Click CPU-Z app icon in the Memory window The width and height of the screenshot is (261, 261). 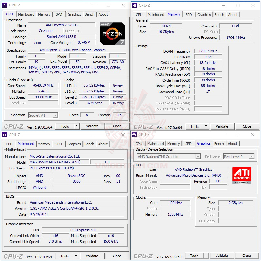[134, 5]
